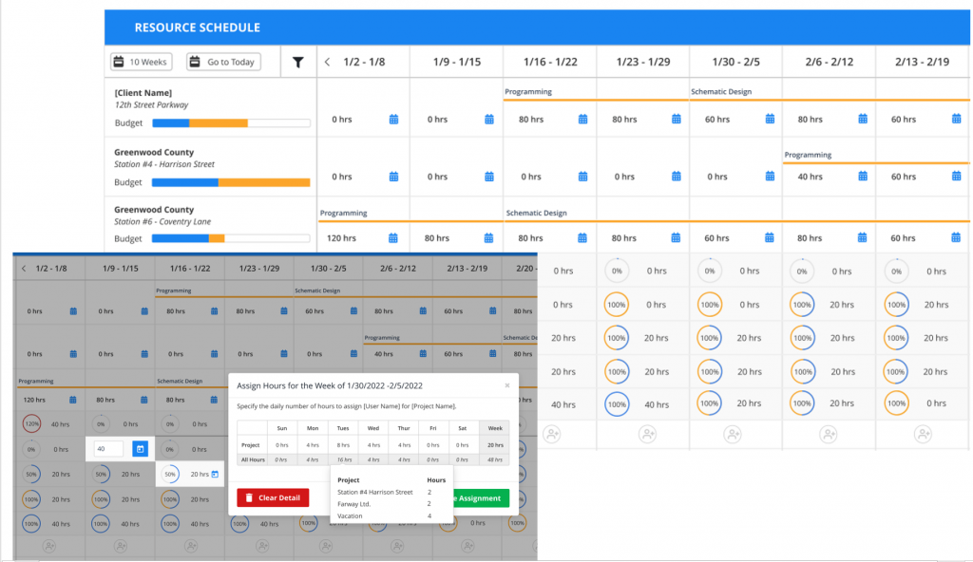The width and height of the screenshot is (973, 562).
Task: Add a person under main schedule 1/16 - 1/22 column
Action: pyautogui.click(x=552, y=434)
